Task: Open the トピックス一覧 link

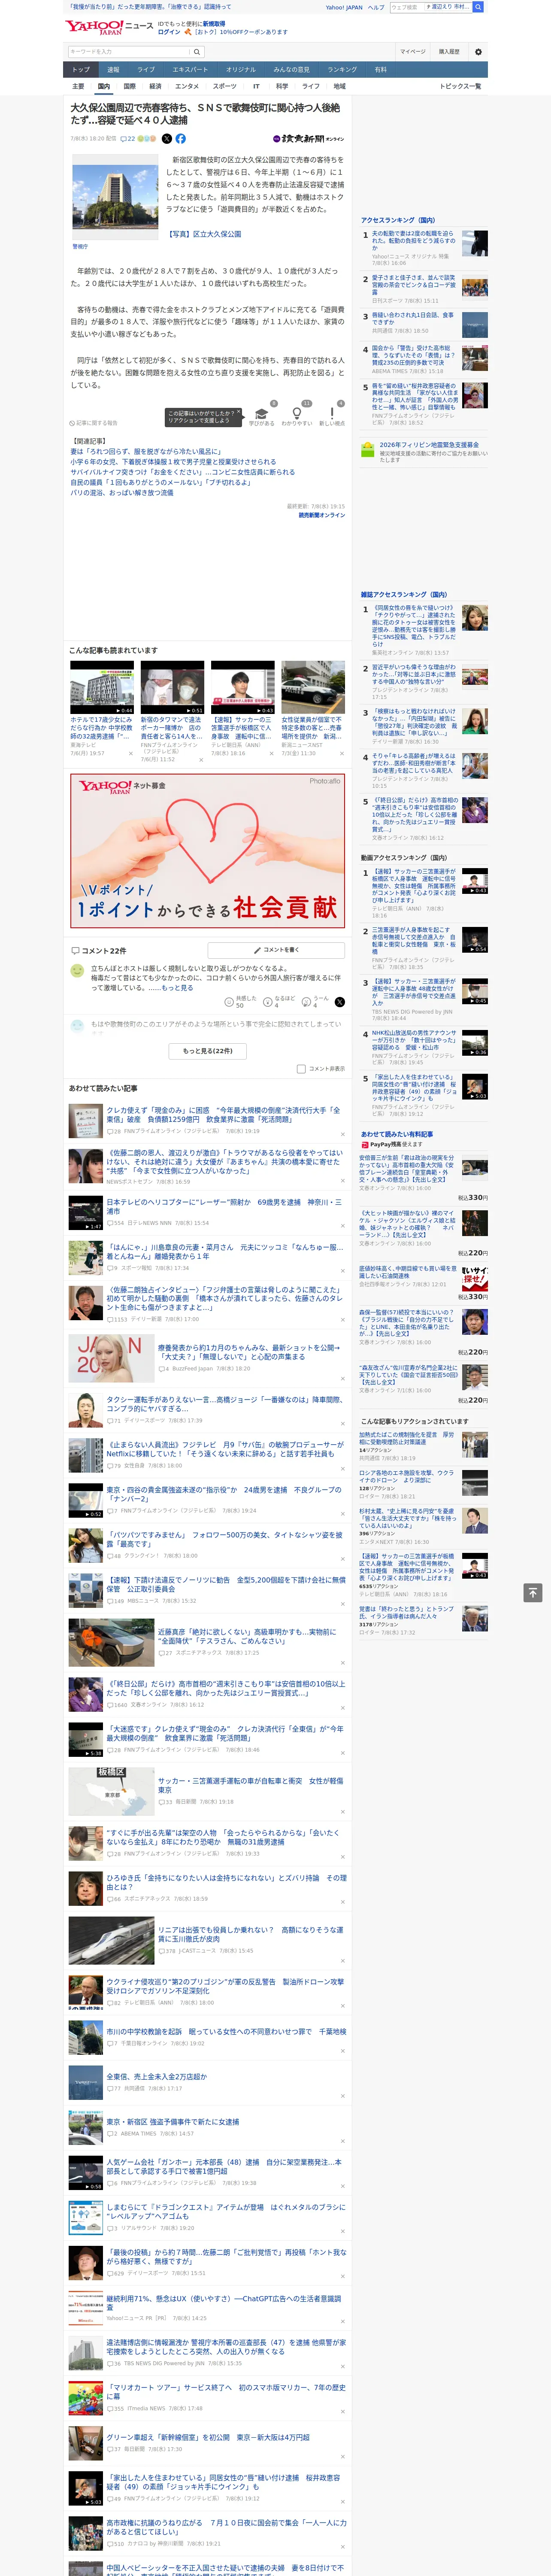Action: coord(460,86)
